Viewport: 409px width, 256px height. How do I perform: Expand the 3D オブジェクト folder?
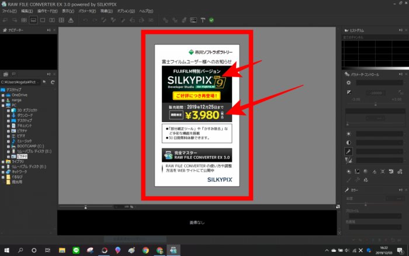tap(8, 110)
